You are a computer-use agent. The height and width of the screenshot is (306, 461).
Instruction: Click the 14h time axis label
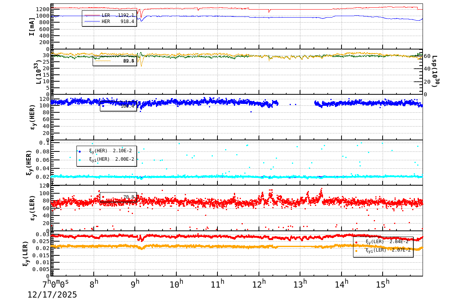coord(342,284)
